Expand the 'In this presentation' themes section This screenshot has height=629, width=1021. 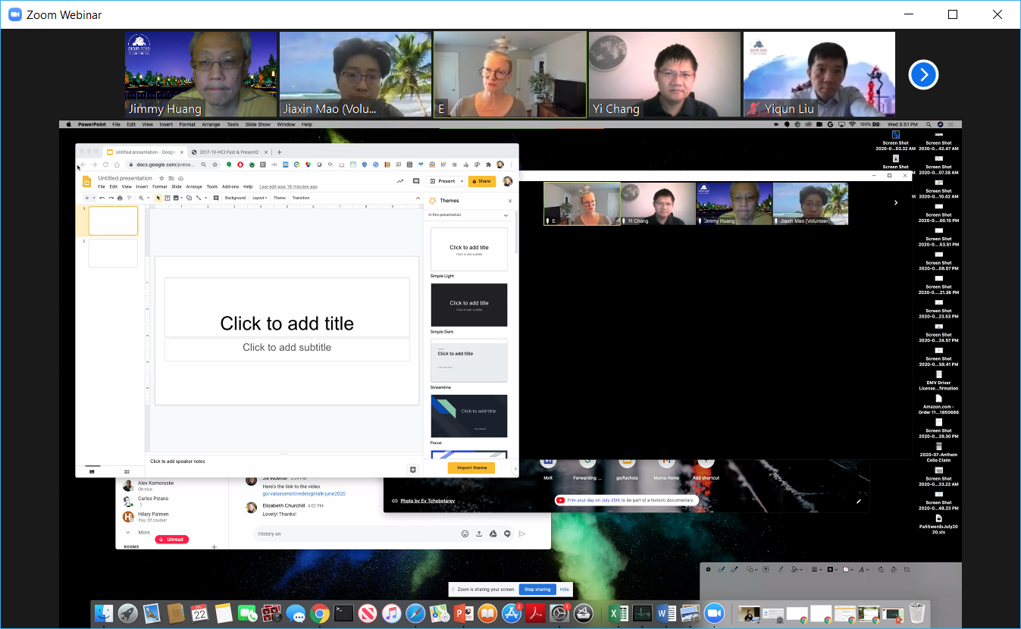(506, 215)
